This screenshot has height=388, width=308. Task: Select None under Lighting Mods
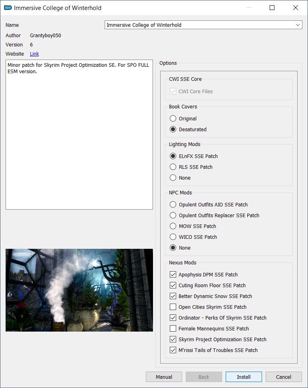tap(180, 178)
